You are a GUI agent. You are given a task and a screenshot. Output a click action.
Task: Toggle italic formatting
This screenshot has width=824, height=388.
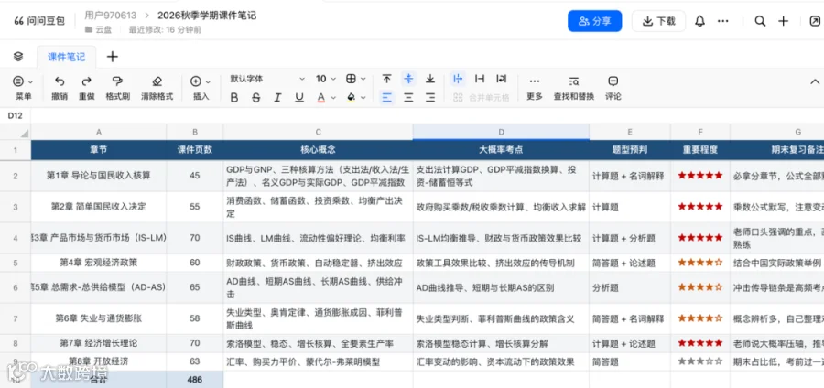(x=277, y=98)
